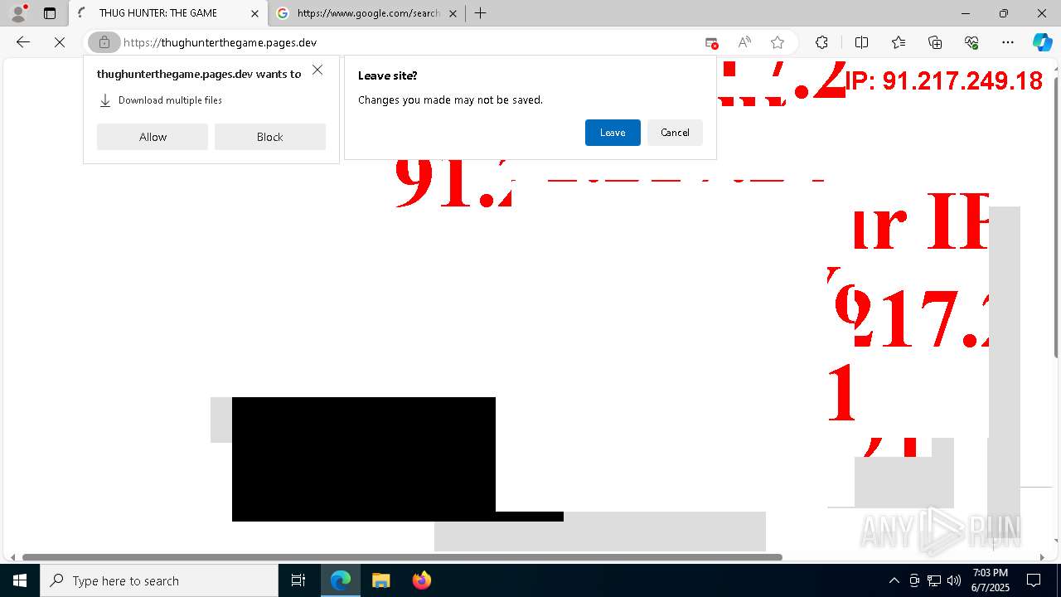Add page to favorites star
The width and height of the screenshot is (1061, 597).
point(778,42)
